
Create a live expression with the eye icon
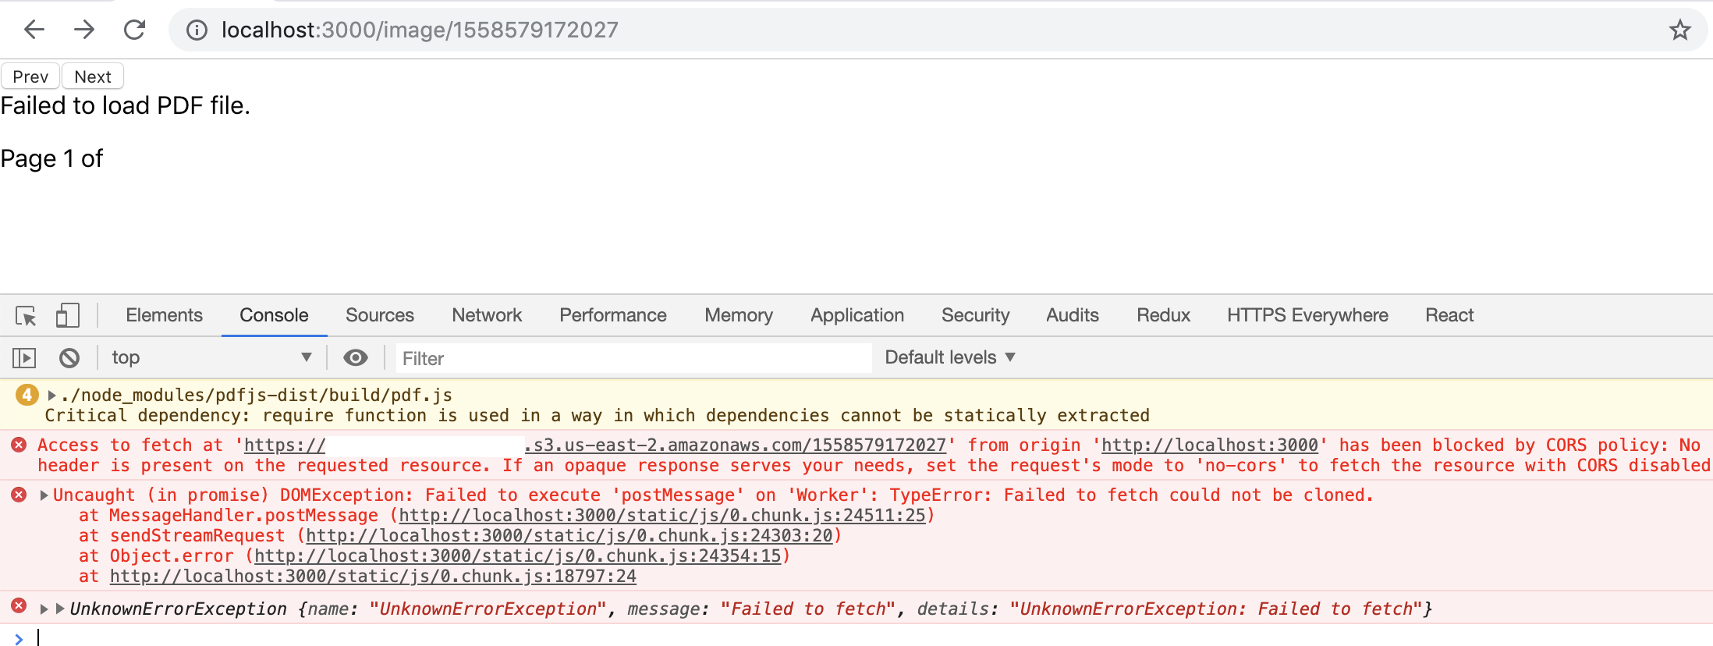coord(355,357)
